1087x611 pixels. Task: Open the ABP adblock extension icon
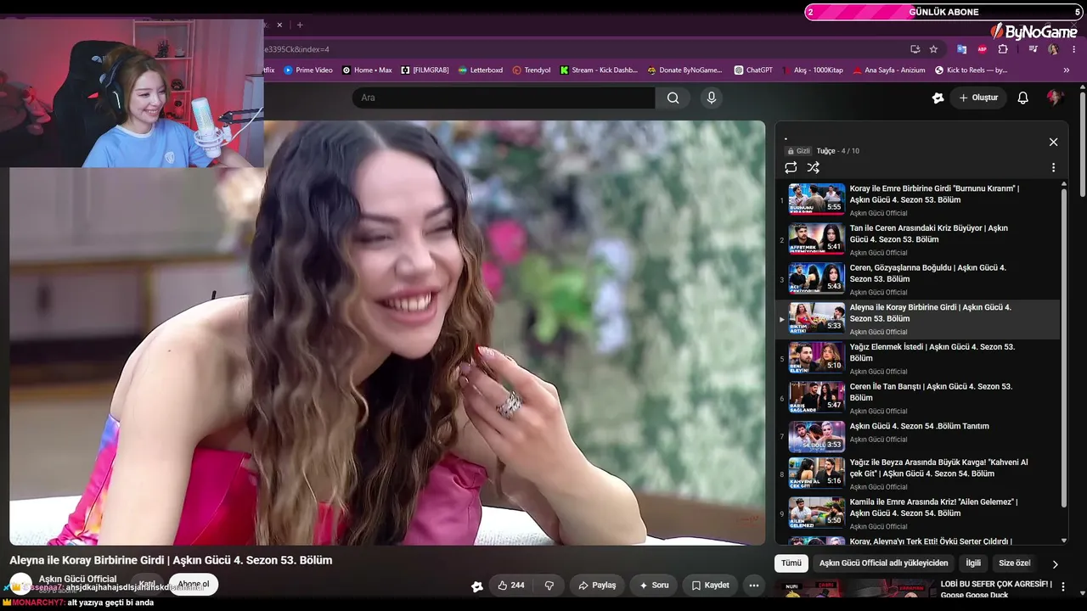[983, 49]
